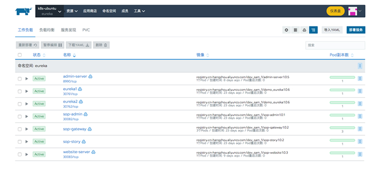Open the 30082/tcp port link
The width and height of the screenshot is (378, 196).
[x=71, y=119]
